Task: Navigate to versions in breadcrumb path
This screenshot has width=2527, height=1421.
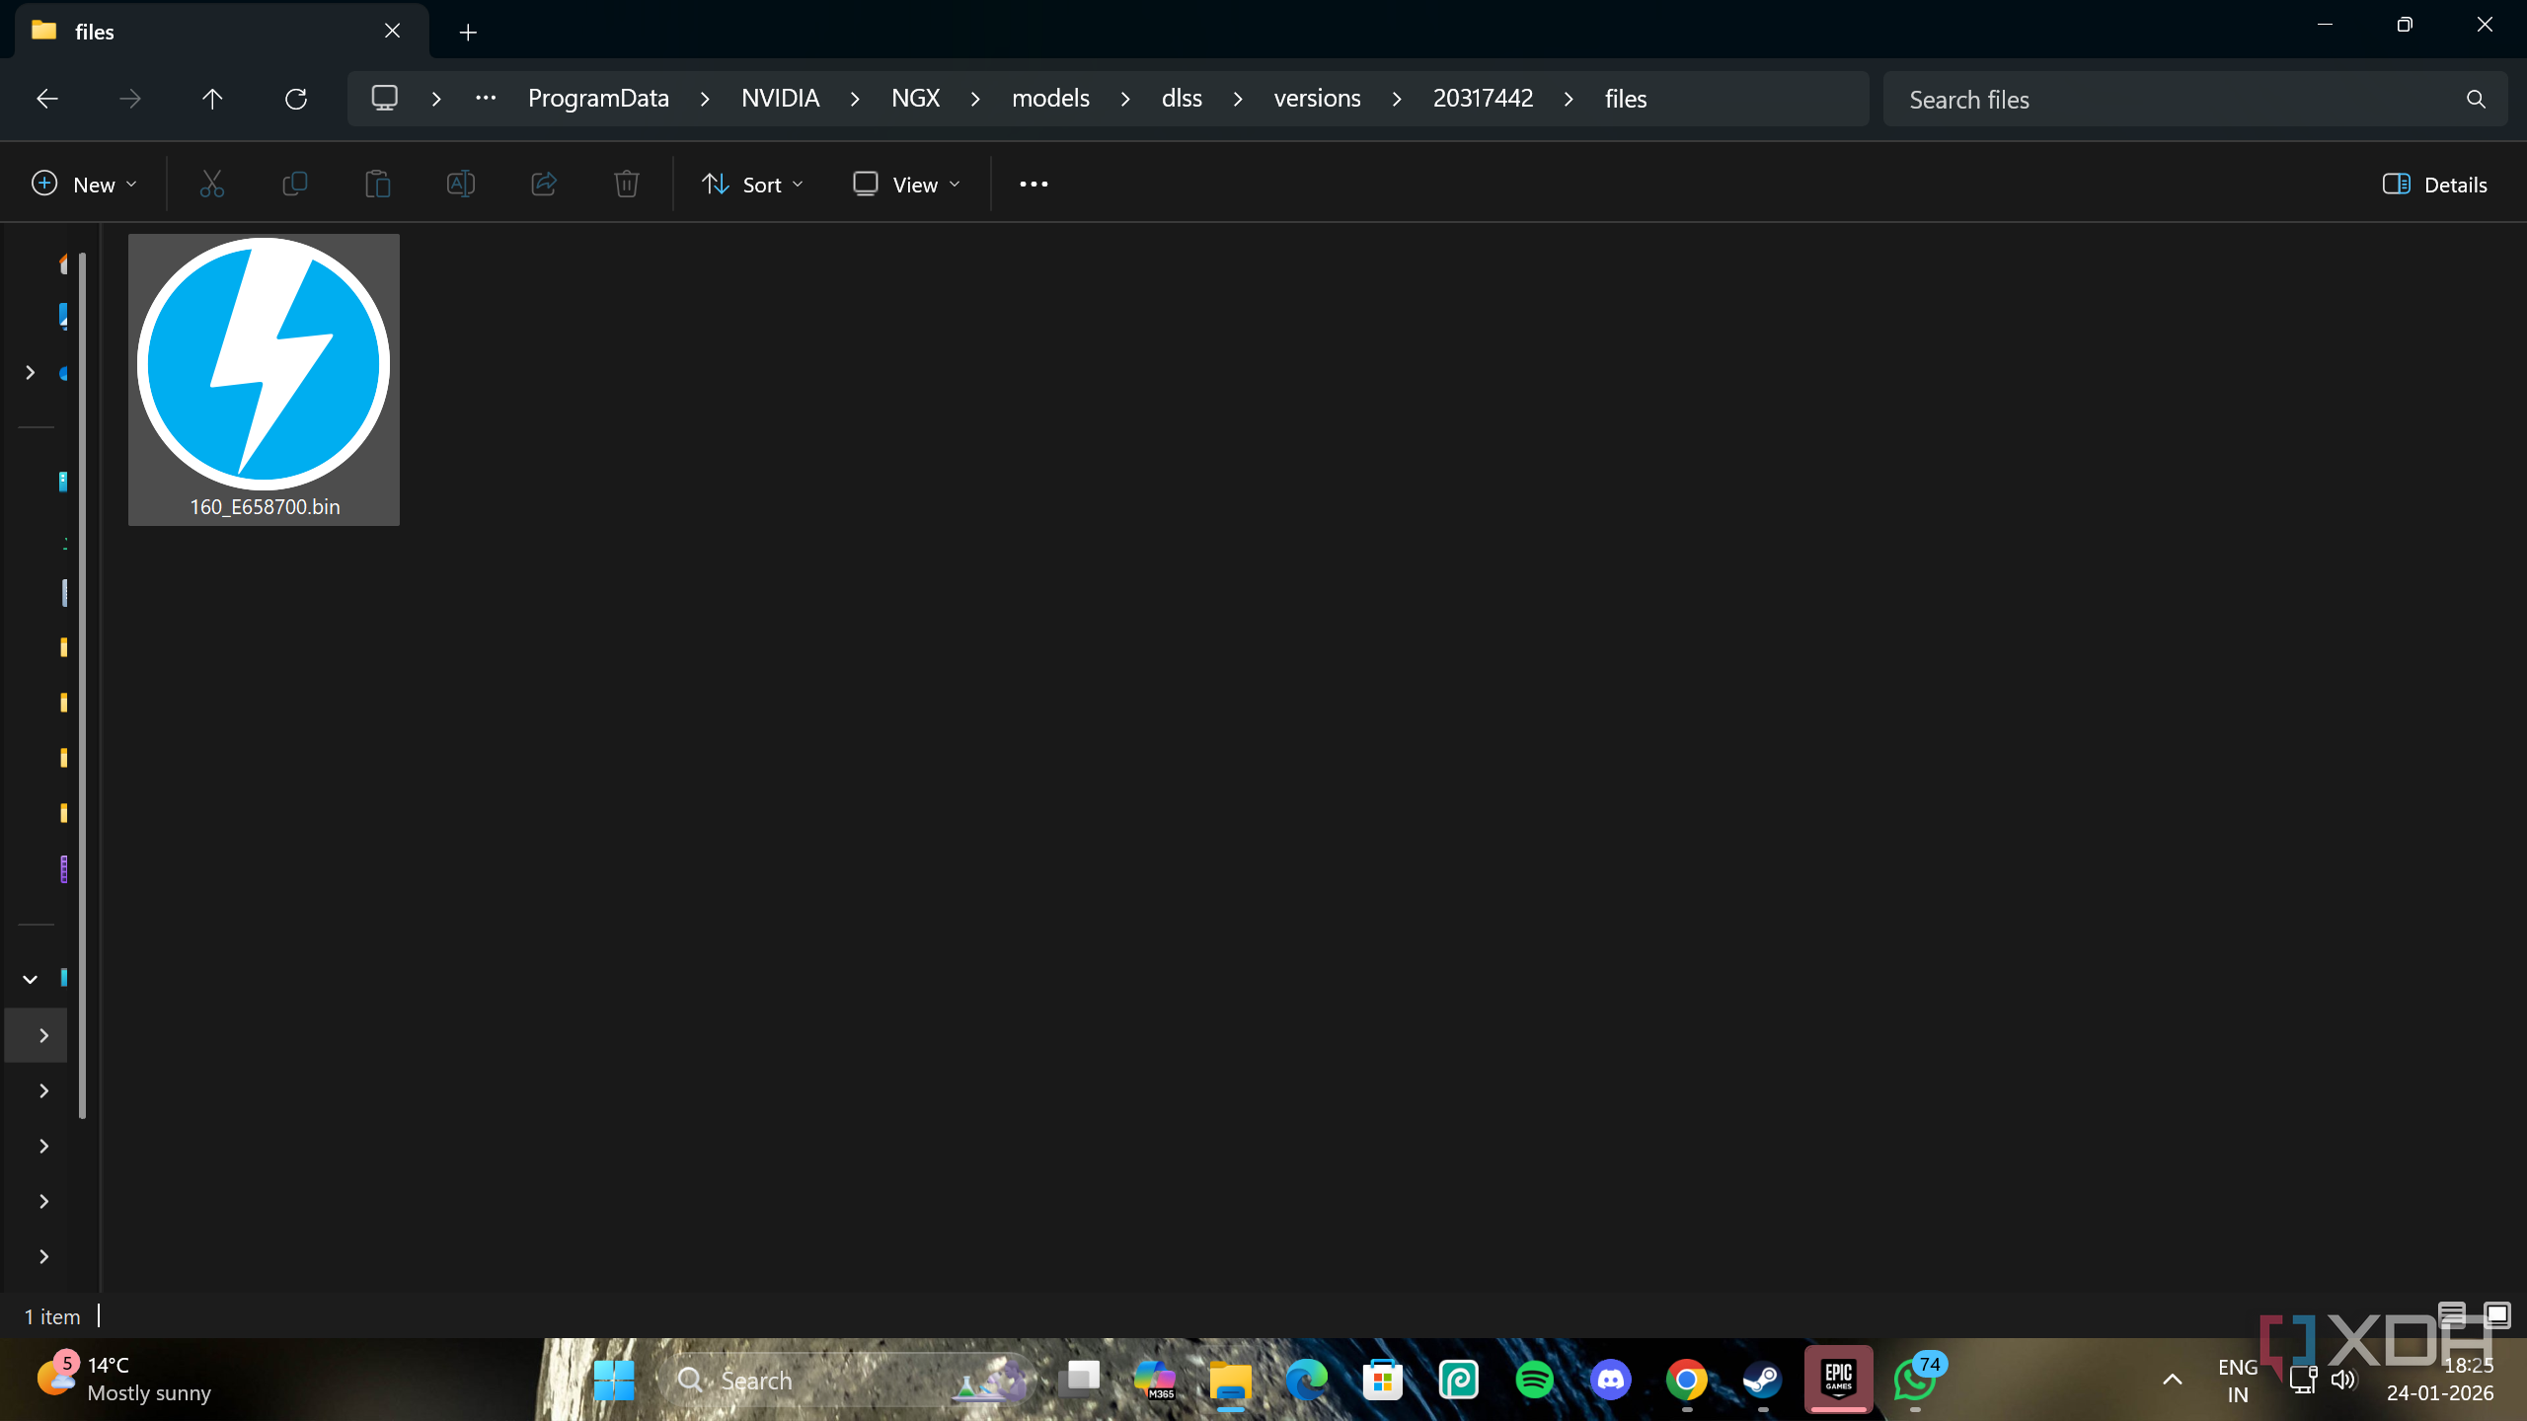Action: 1317,99
